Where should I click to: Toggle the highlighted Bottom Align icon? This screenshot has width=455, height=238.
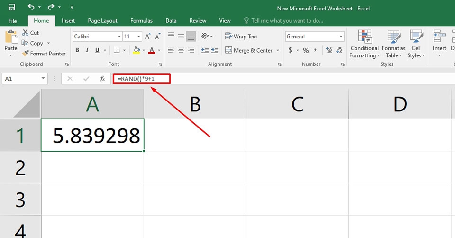click(191, 37)
